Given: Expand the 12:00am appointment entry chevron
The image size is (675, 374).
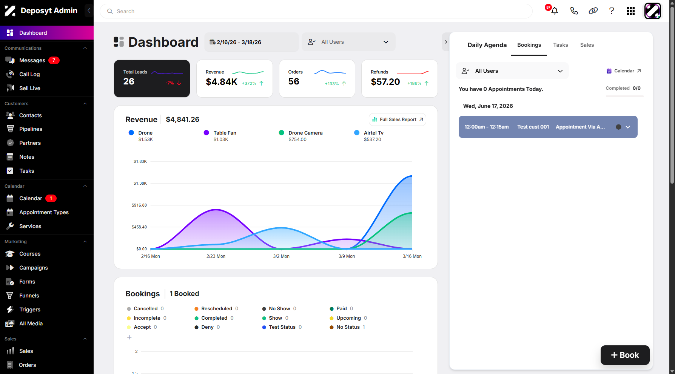Looking at the screenshot, I should [x=628, y=127].
